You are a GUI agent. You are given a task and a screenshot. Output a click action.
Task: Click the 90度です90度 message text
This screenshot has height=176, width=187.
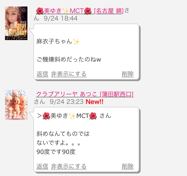click(x=56, y=152)
